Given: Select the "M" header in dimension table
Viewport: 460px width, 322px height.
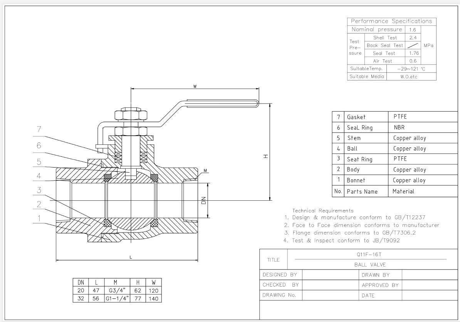Looking at the screenshot, I should click(115, 282).
